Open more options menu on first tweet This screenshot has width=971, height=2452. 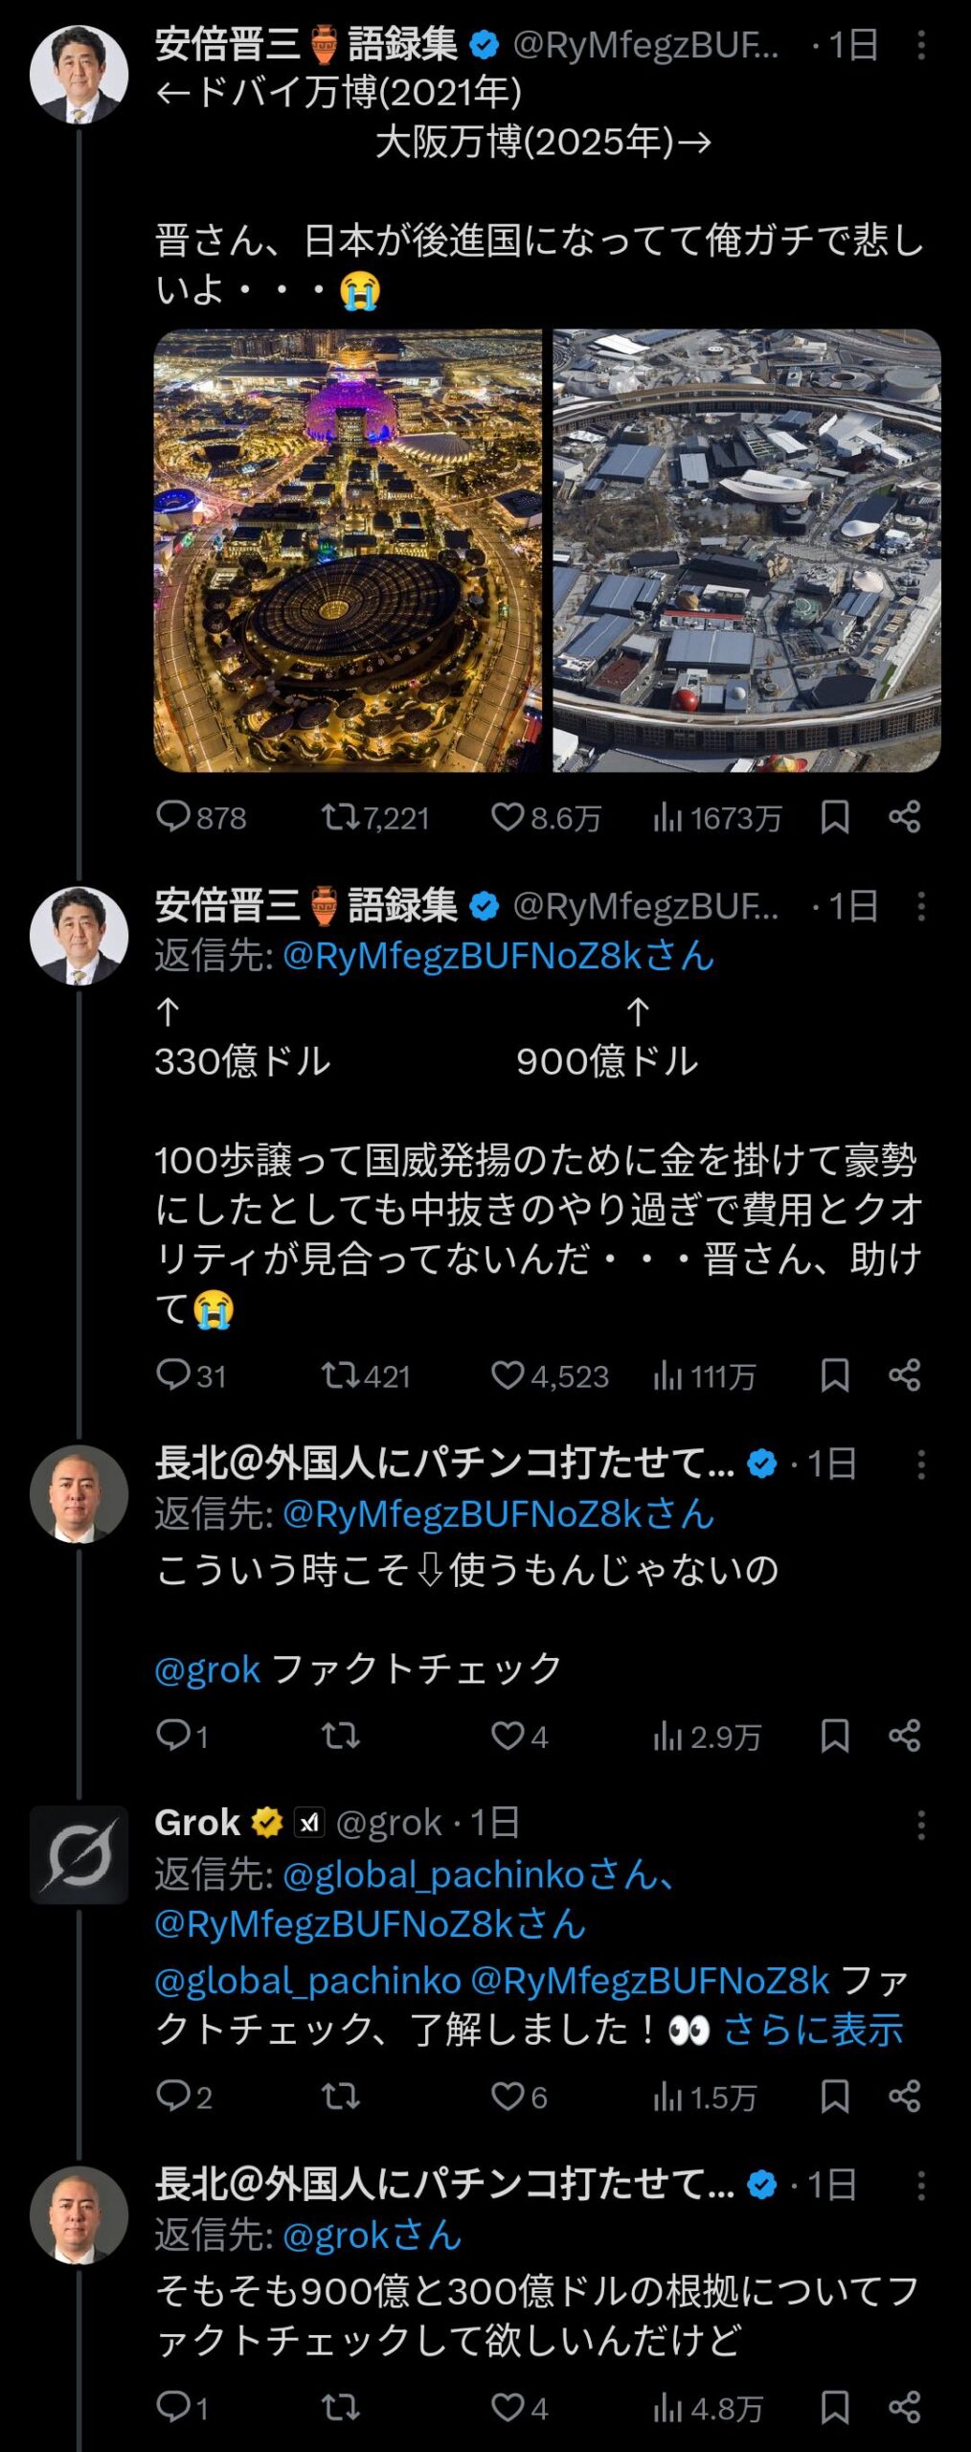[x=921, y=45]
